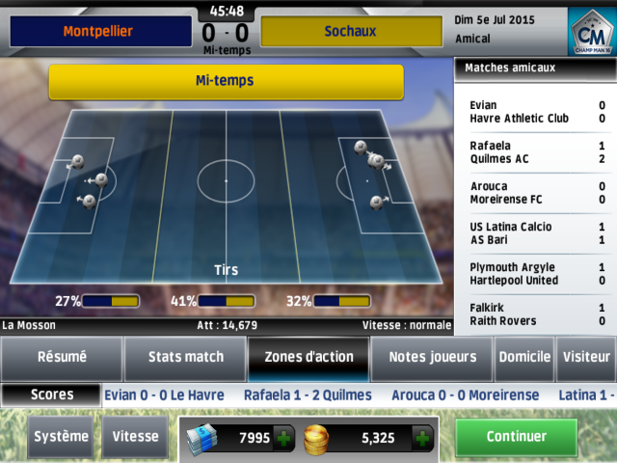Click the 41% midfield zone bar
Screen dimensions: 617x463
(227, 302)
